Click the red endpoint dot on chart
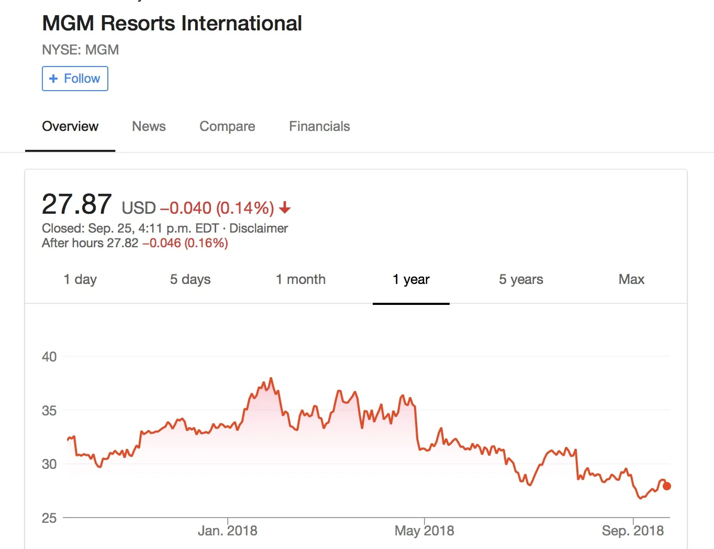 click(667, 486)
